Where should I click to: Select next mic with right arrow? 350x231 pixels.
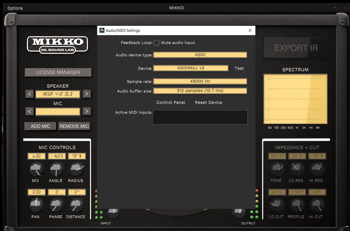(x=87, y=111)
